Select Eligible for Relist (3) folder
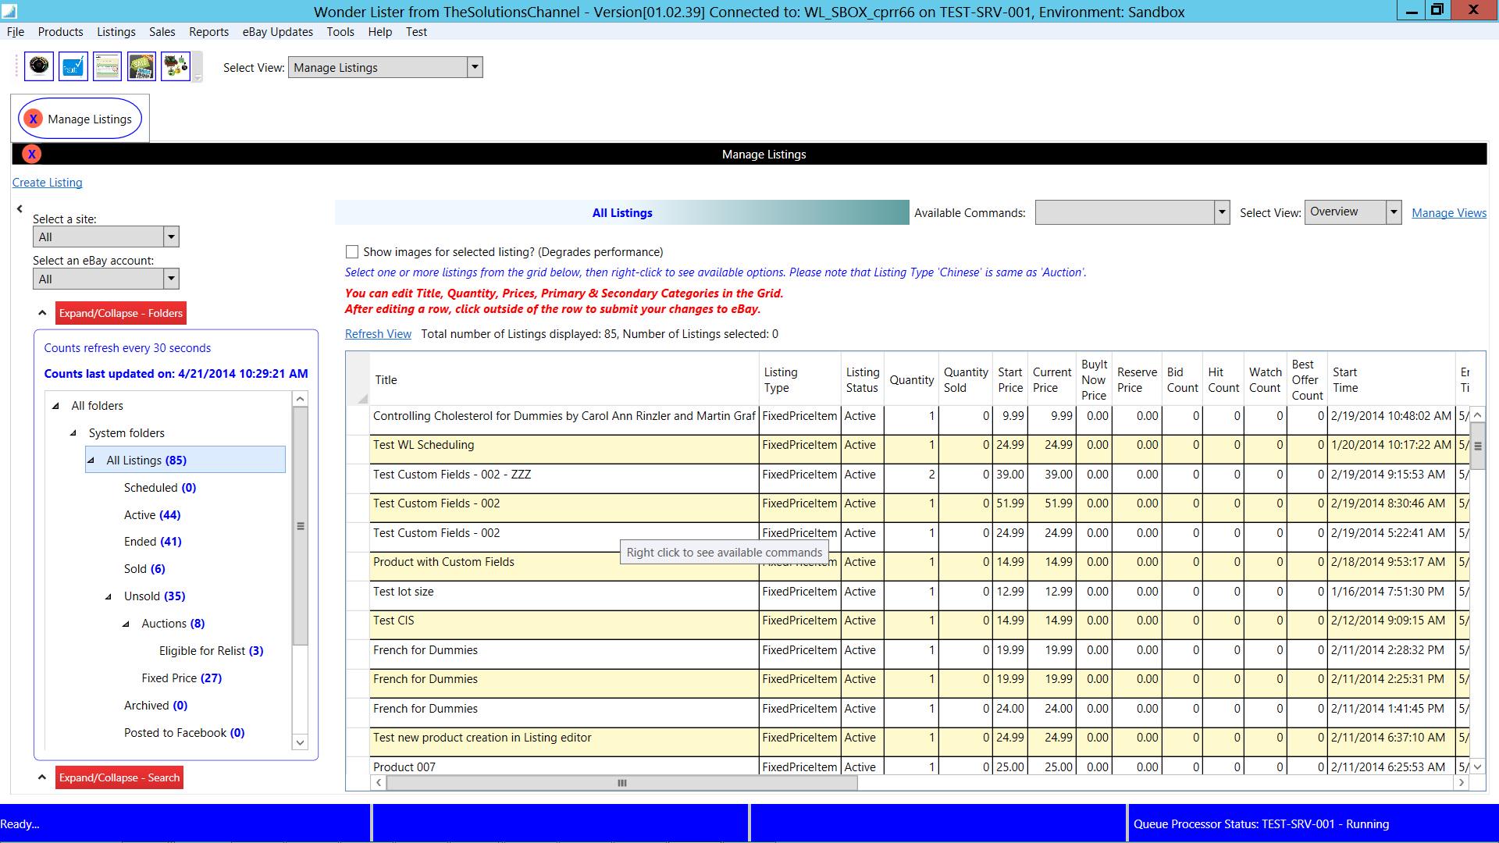Image resolution: width=1499 pixels, height=843 pixels. coord(211,651)
